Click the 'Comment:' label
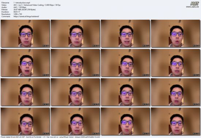 [6, 16]
